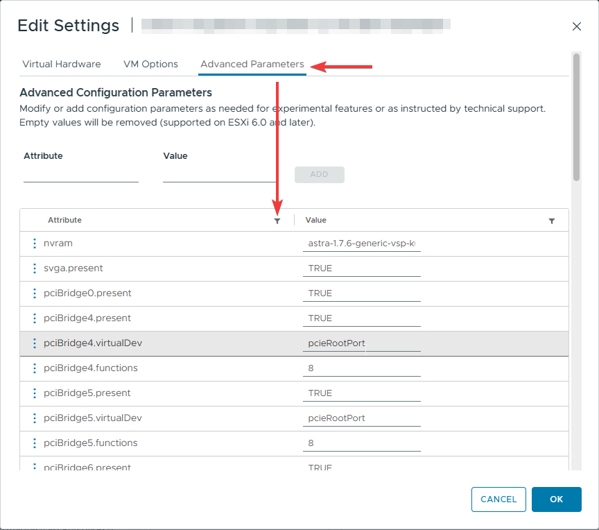Select the Advanced Parameters tab
The image size is (599, 530).
[x=252, y=64]
